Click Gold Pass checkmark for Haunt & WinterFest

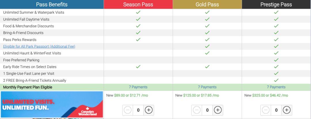pos(207,53)
